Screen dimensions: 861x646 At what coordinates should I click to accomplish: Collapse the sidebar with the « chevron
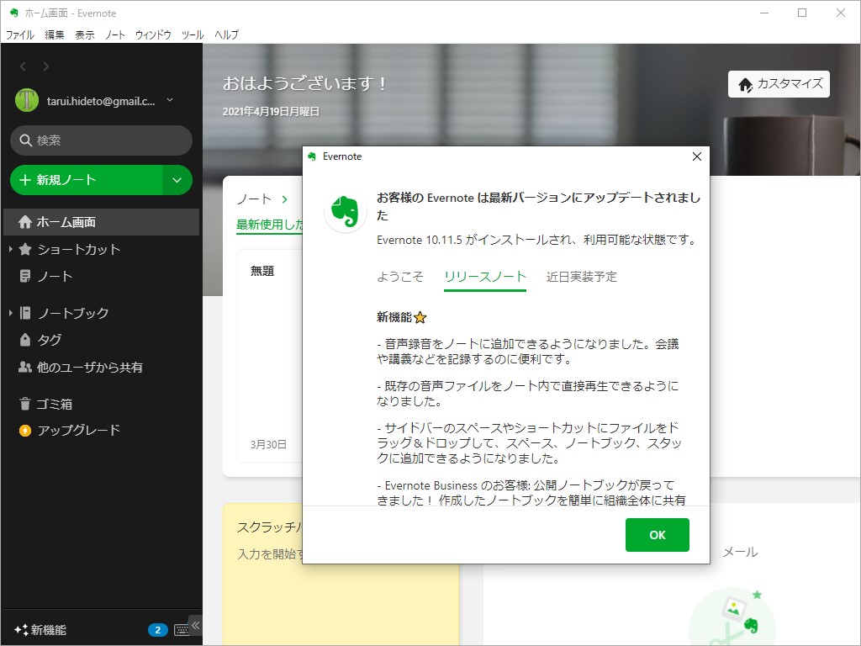197,624
